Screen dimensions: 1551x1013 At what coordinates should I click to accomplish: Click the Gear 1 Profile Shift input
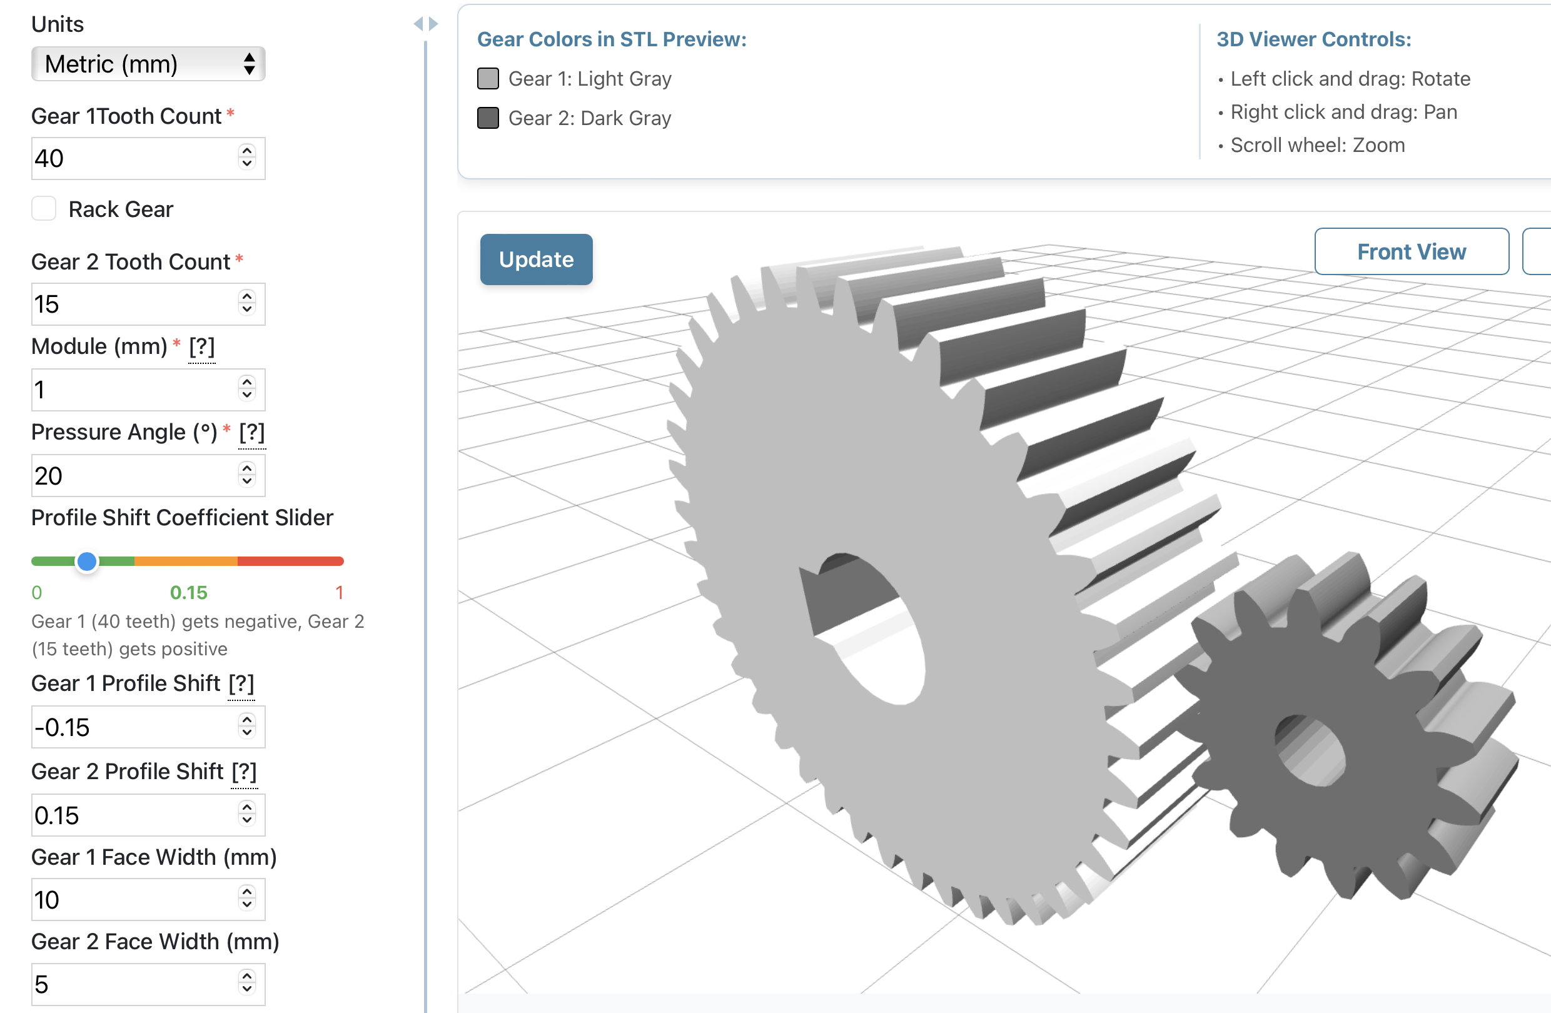[x=130, y=727]
